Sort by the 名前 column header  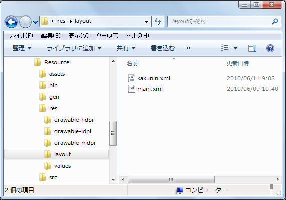pos(132,63)
